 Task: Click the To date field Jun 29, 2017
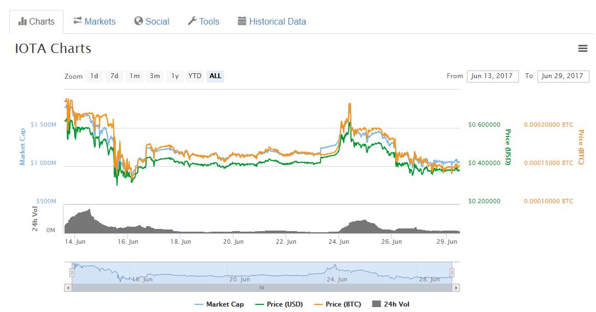pyautogui.click(x=563, y=76)
